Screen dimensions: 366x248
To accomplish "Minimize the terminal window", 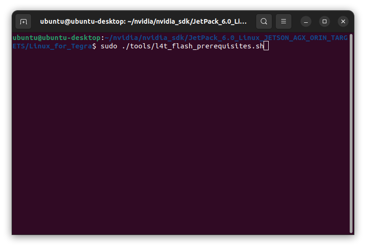I will 306,21.
